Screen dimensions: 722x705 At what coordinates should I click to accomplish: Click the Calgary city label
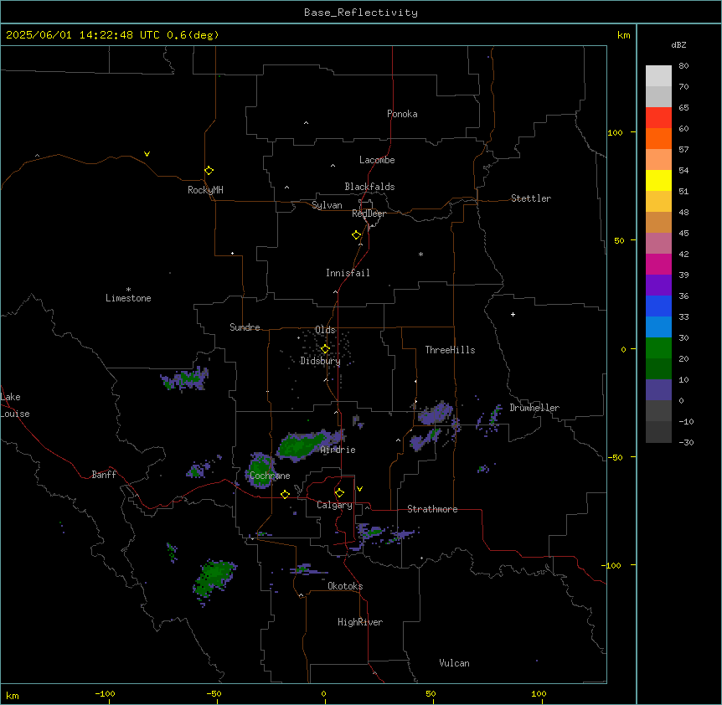click(334, 505)
